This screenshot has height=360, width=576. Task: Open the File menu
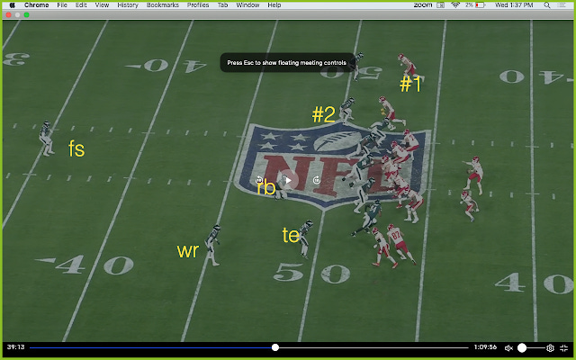click(62, 5)
